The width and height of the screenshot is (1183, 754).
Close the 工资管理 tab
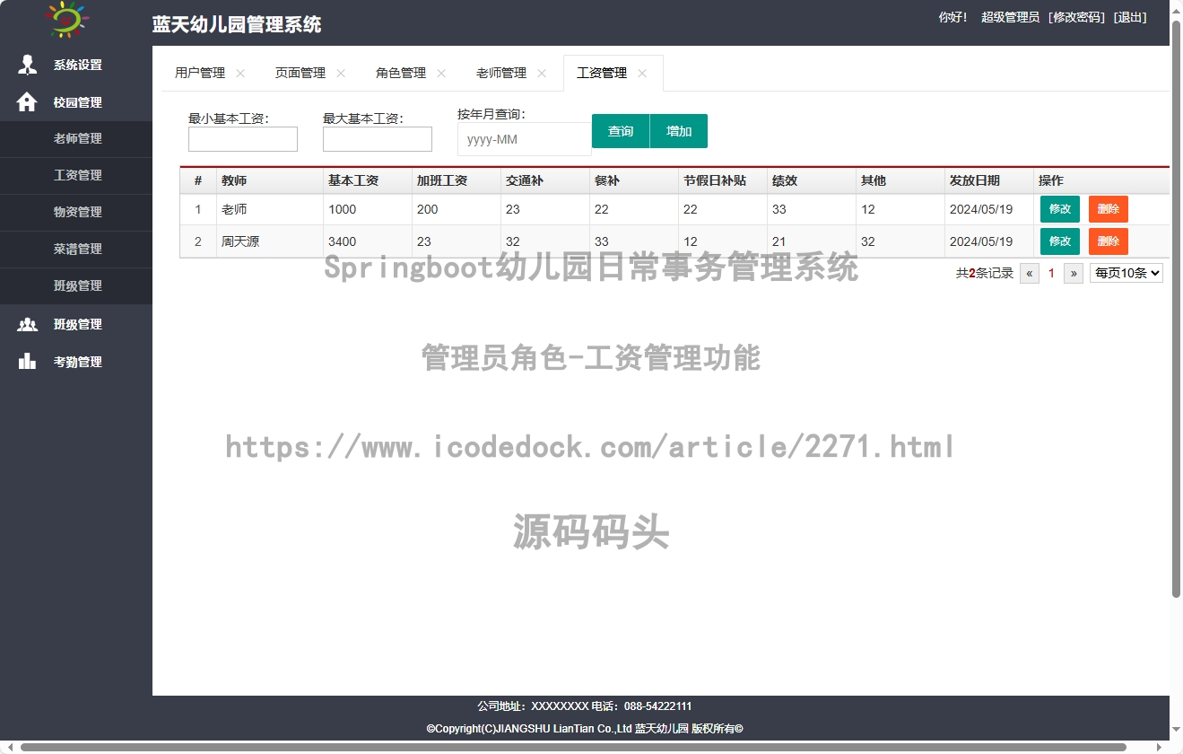click(x=642, y=74)
